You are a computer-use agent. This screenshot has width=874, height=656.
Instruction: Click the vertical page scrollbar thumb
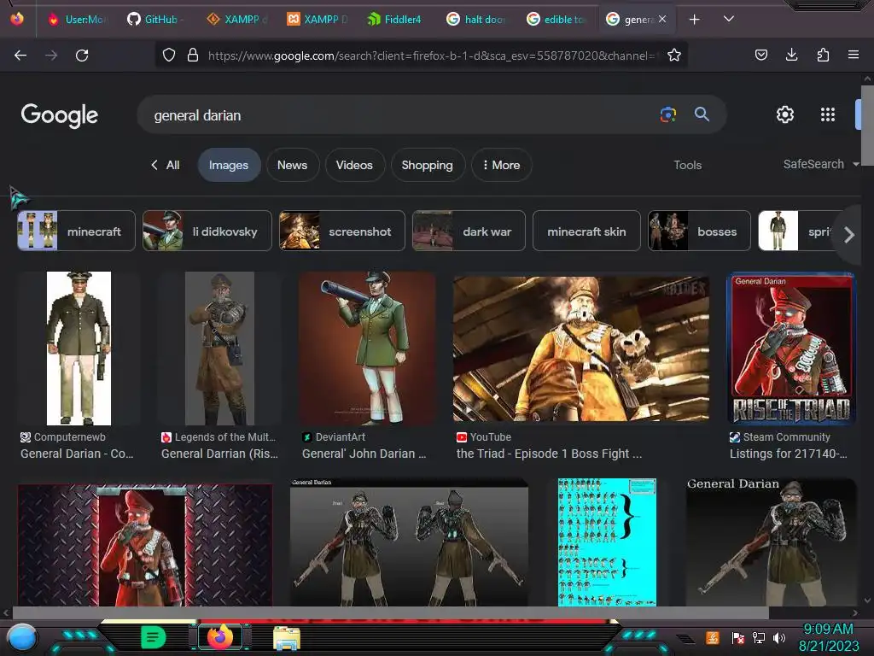pyautogui.click(x=867, y=125)
